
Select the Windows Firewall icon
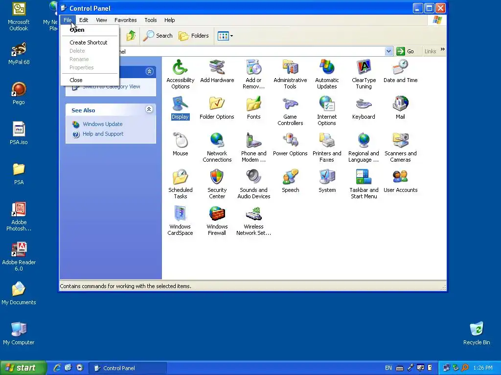click(217, 221)
